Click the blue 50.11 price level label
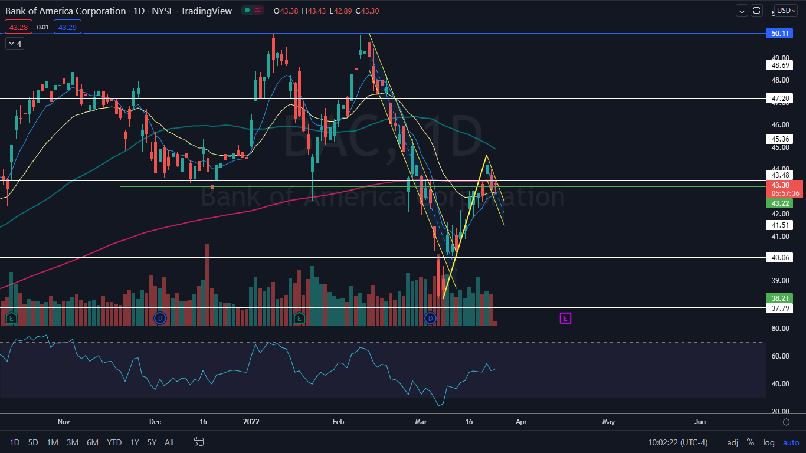Image resolution: width=806 pixels, height=453 pixels. pos(781,34)
